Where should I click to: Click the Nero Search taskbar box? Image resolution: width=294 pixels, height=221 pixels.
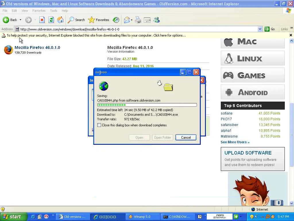tap(220, 216)
